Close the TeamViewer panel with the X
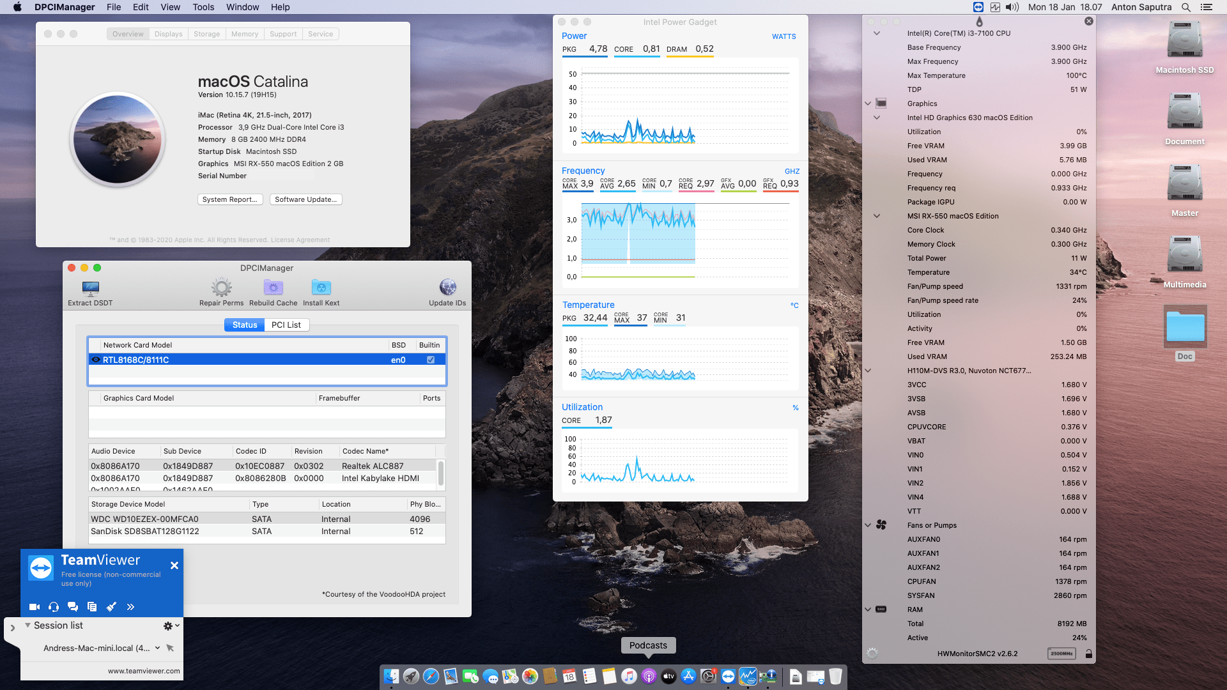The image size is (1227, 690). (x=174, y=565)
